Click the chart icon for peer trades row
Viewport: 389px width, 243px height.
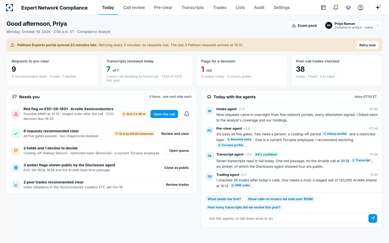coord(16,185)
